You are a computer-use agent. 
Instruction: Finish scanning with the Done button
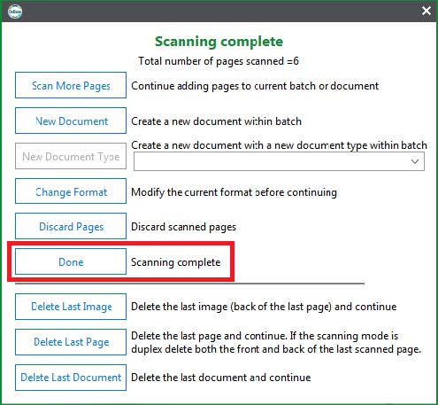click(71, 261)
